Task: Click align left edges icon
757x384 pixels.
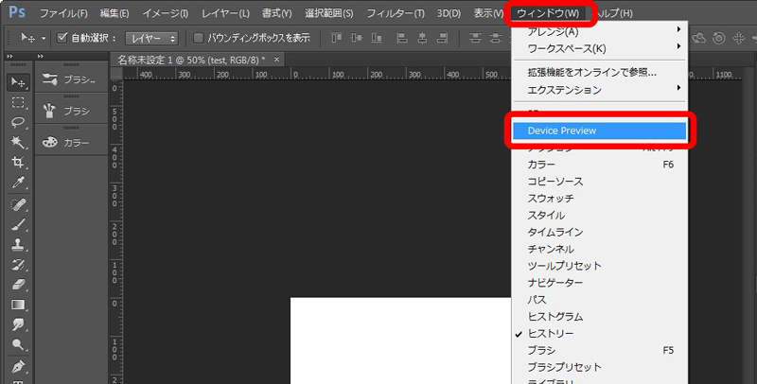Action: [402, 38]
